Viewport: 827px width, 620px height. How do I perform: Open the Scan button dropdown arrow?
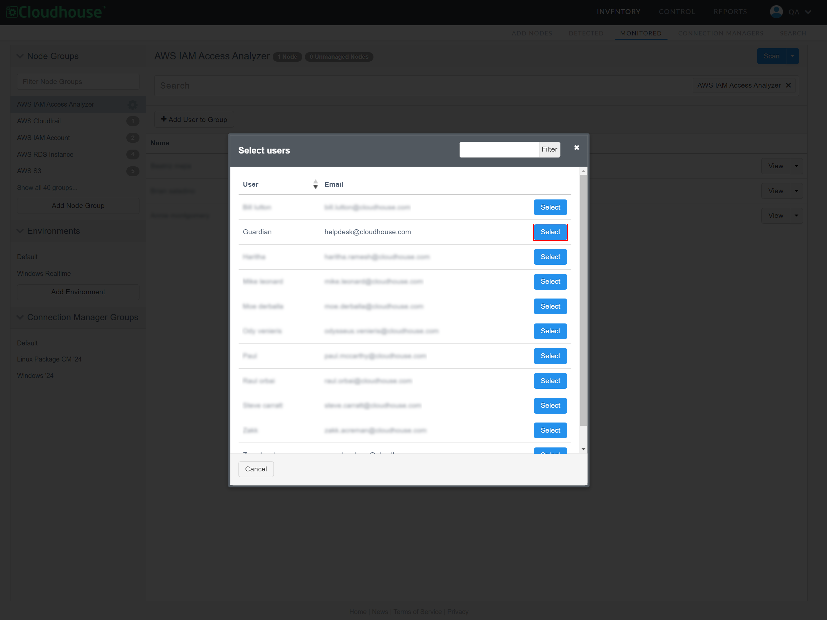[793, 56]
